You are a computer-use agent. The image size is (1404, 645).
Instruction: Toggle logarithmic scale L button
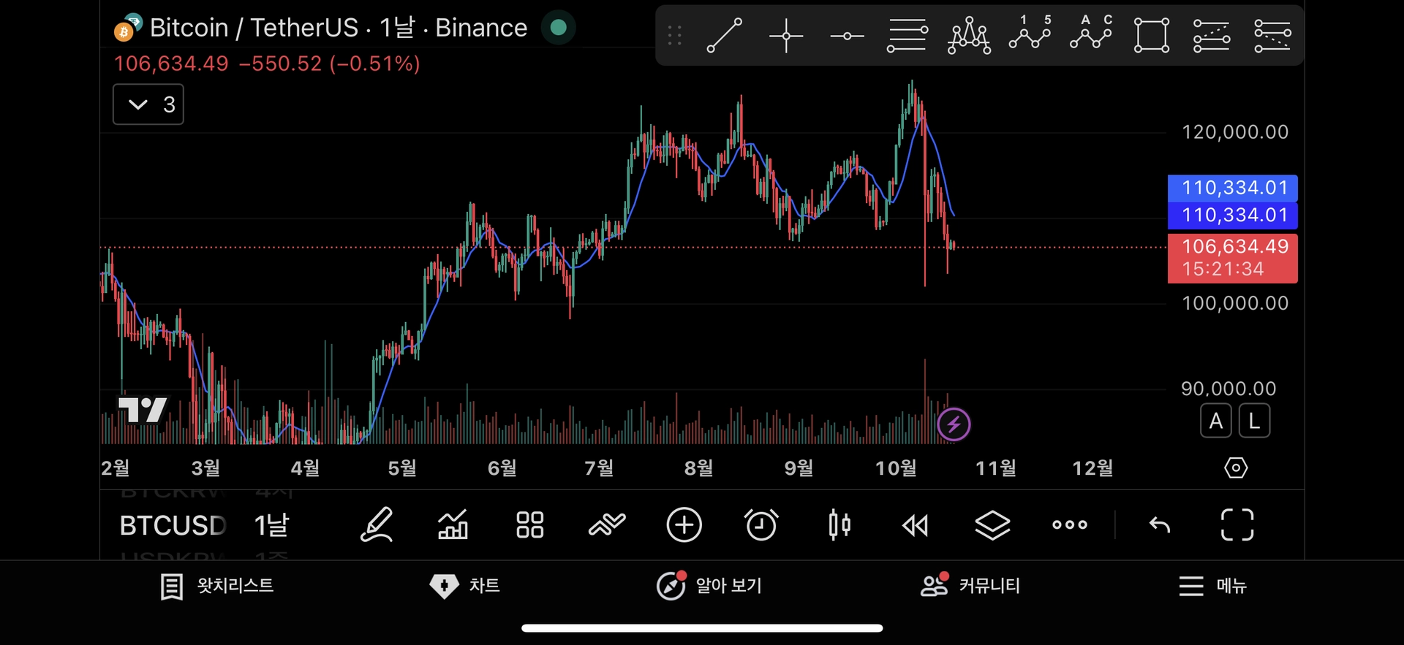pyautogui.click(x=1254, y=421)
